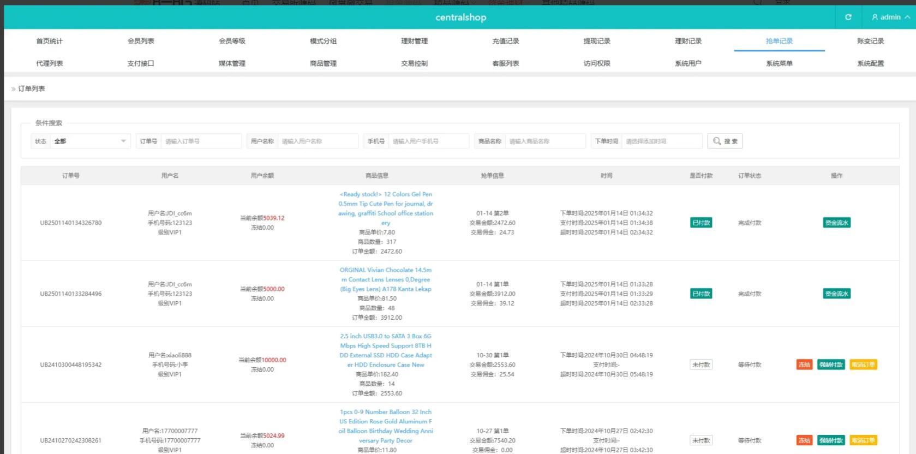The height and width of the screenshot is (454, 916).
Task: Click 取消订单 for user 17700007777 order
Action: [x=863, y=440]
